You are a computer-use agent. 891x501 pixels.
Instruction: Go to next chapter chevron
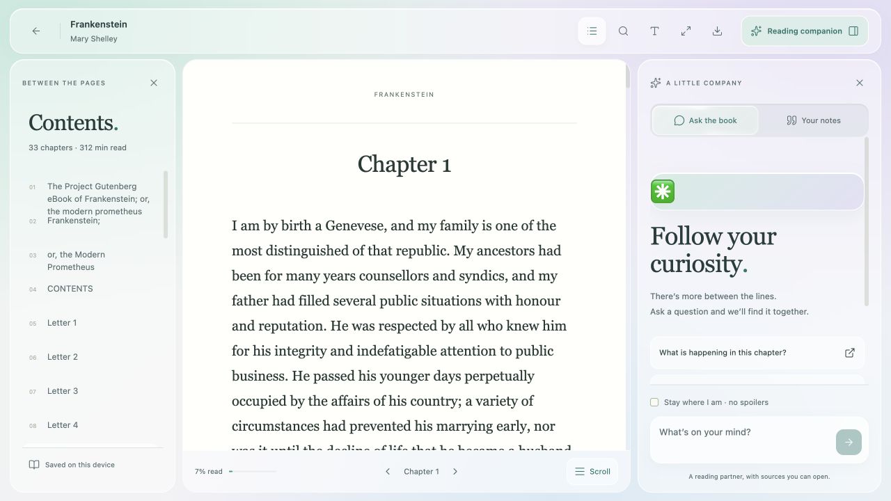(455, 472)
